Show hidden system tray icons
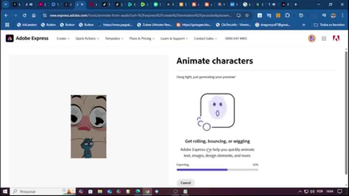The height and width of the screenshot is (196, 349). 300,191
